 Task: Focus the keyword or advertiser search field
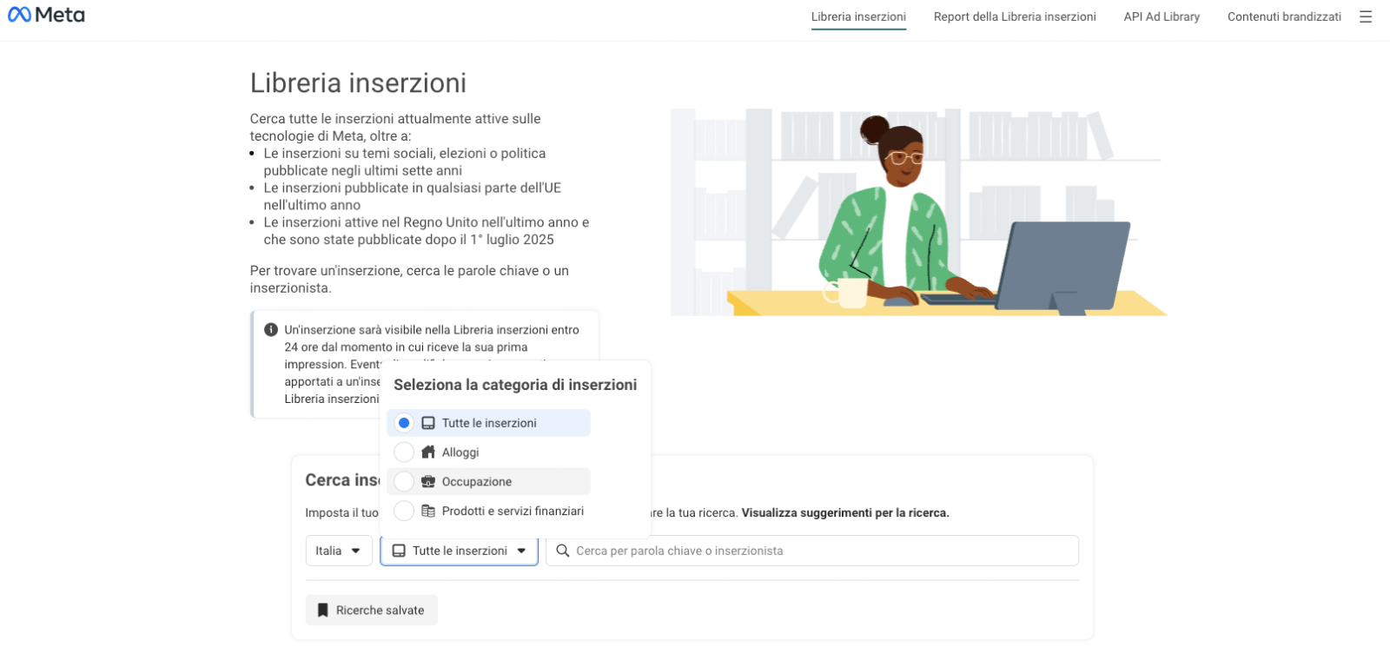pos(812,551)
